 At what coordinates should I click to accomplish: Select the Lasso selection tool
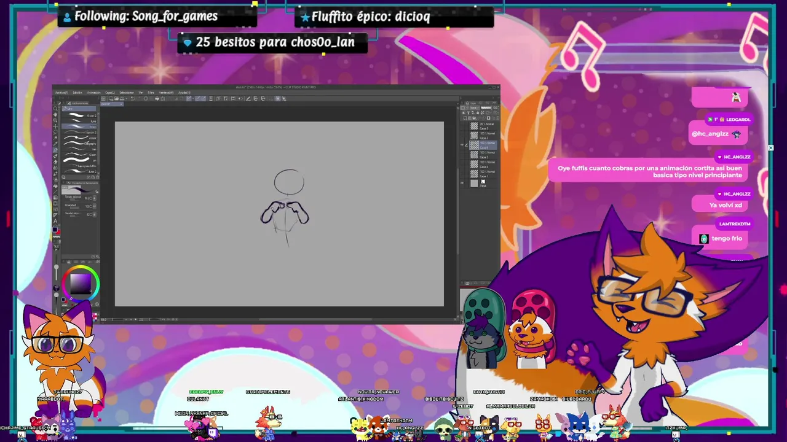[x=55, y=133]
